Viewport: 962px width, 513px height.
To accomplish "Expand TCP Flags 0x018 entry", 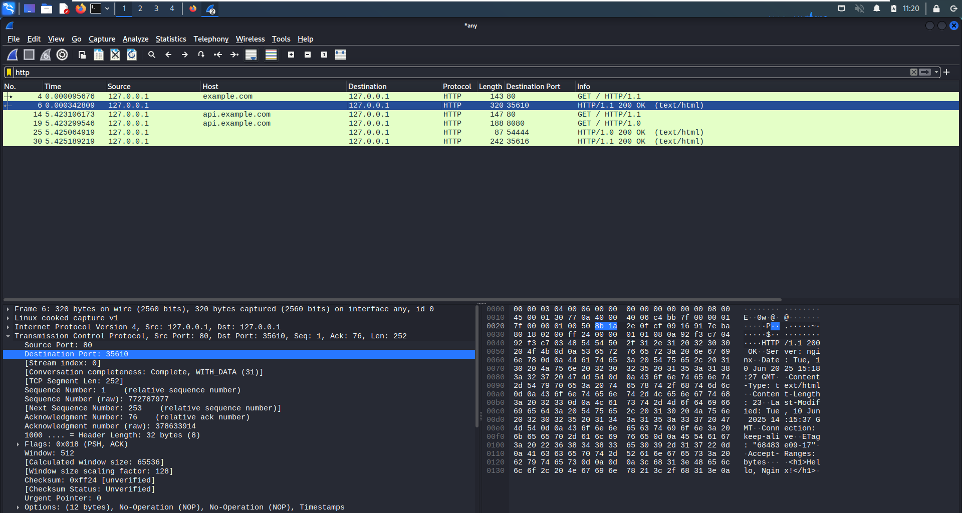I will point(18,444).
